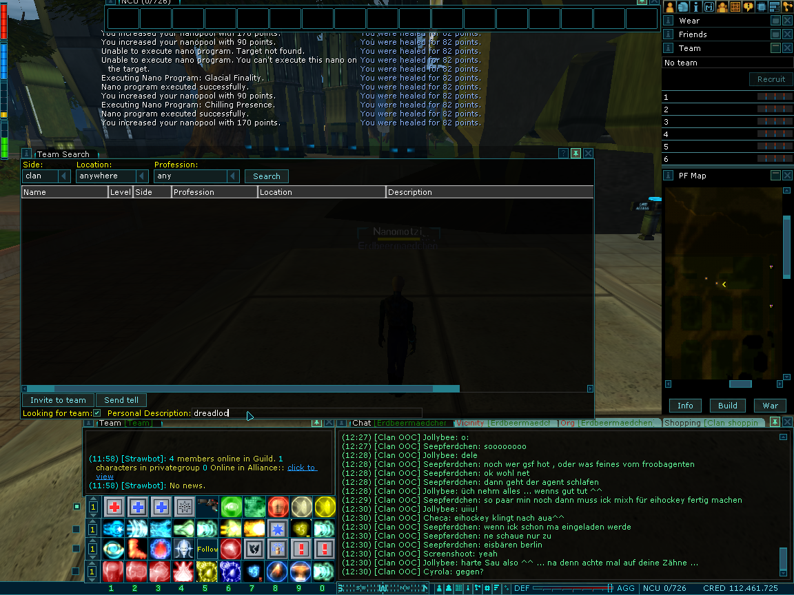Click the orange anvil icon in bottom row
794x595 pixels.
tap(301, 572)
